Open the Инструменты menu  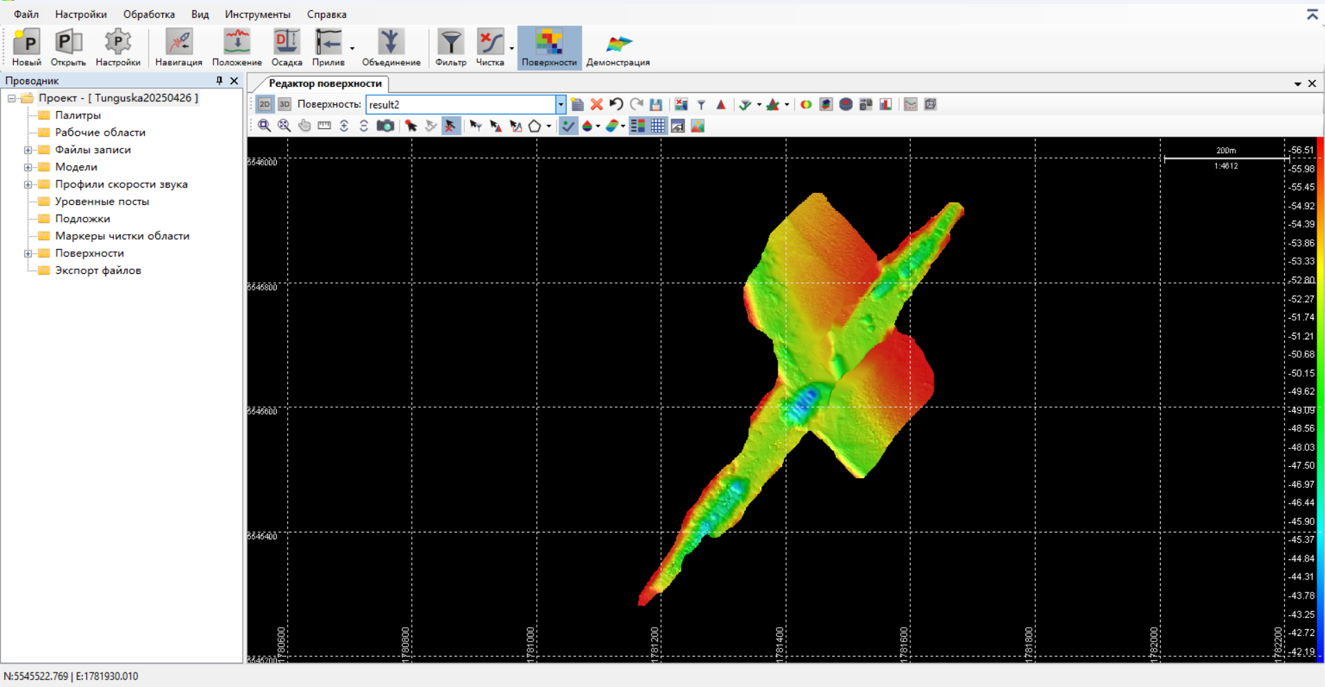point(257,14)
